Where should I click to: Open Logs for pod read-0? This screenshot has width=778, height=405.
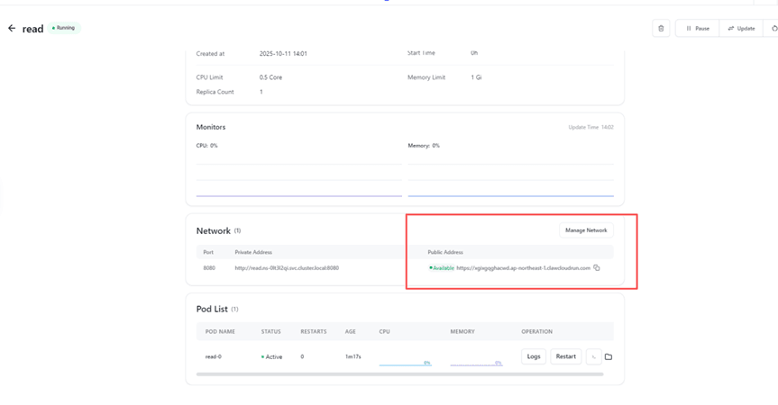533,356
